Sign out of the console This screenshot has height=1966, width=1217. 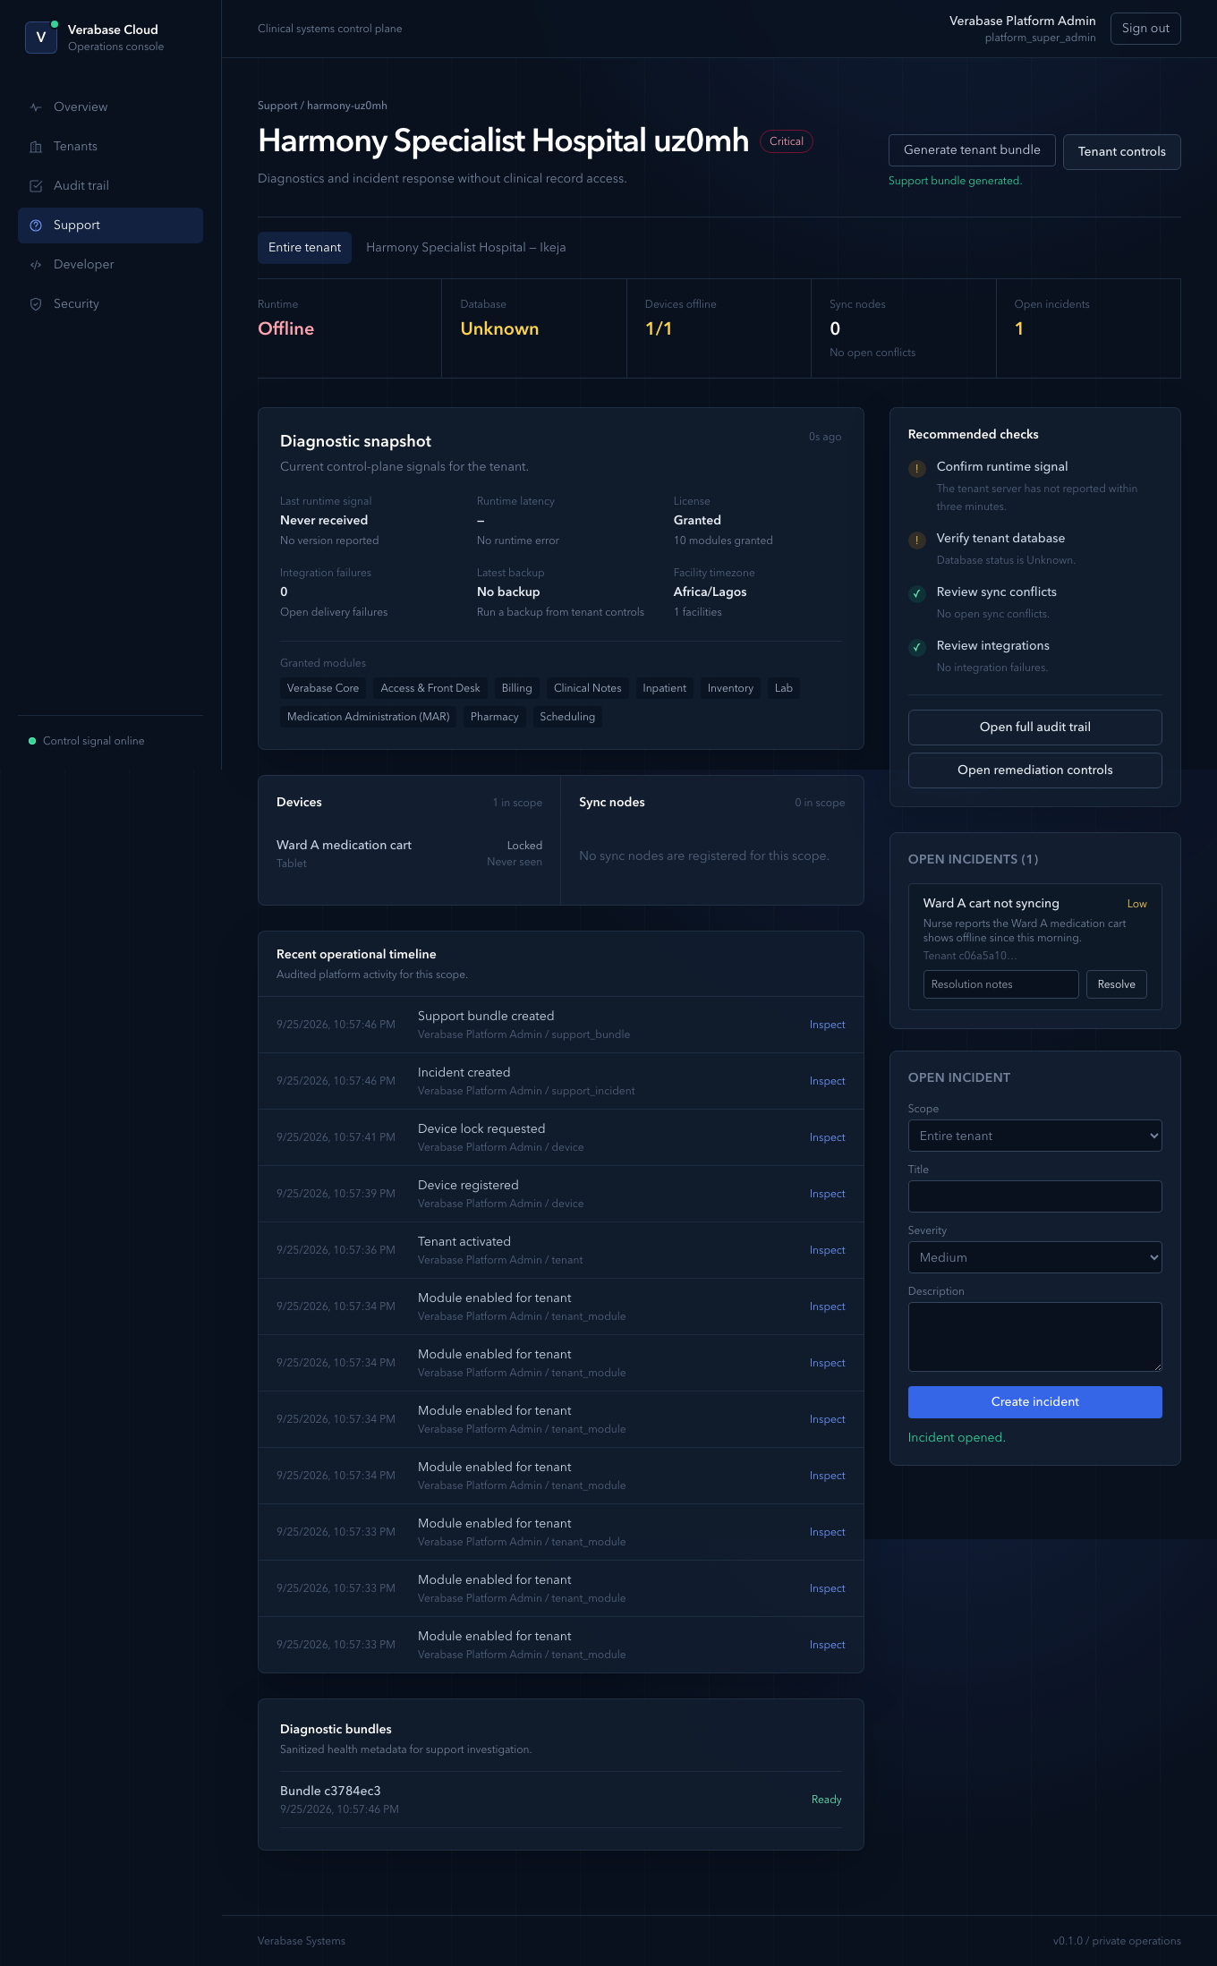[x=1145, y=29]
